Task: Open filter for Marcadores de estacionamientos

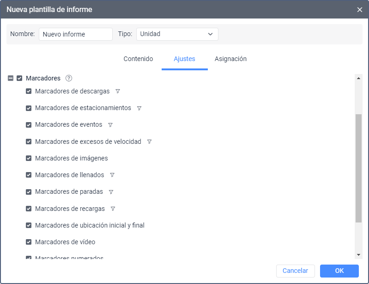Action: tap(139, 108)
